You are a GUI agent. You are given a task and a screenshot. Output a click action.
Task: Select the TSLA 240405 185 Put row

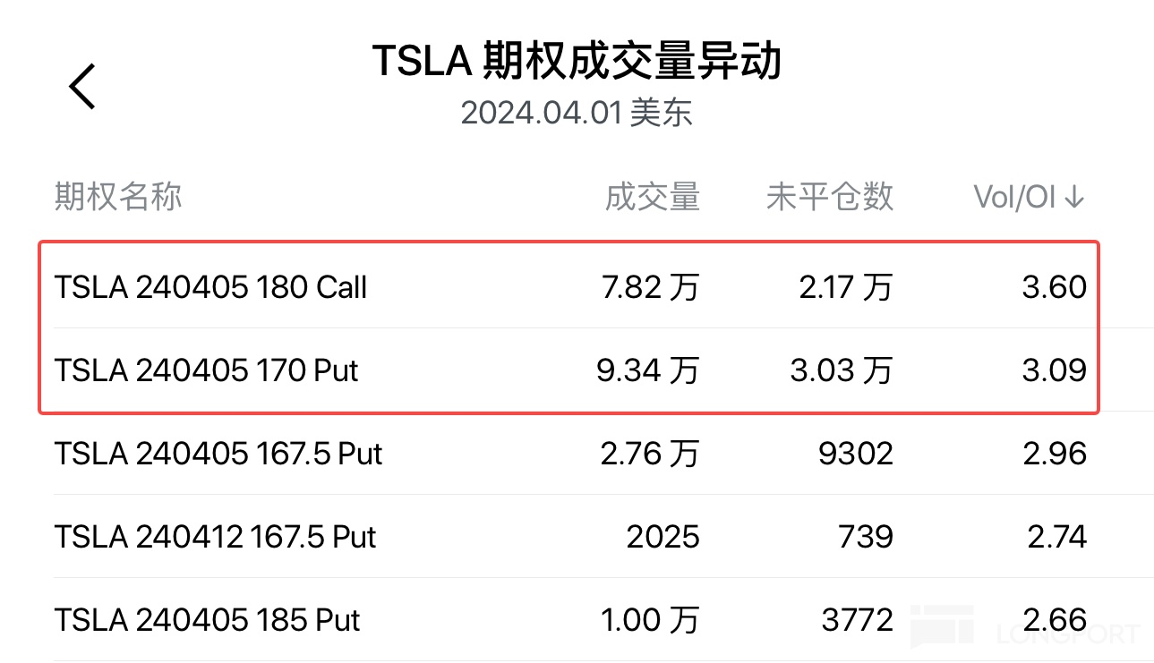click(x=208, y=620)
